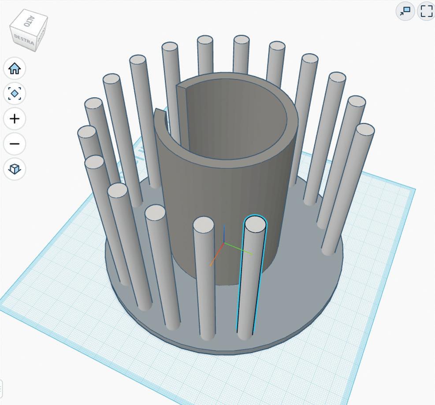This screenshot has width=435, height=405.
Task: Click the Home view button
Action: click(15, 68)
